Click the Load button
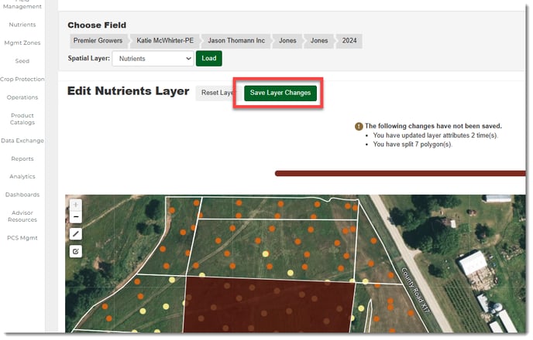The width and height of the screenshot is (533, 340). point(209,58)
